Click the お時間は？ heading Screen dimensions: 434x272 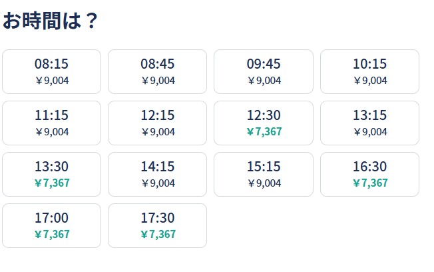point(50,21)
